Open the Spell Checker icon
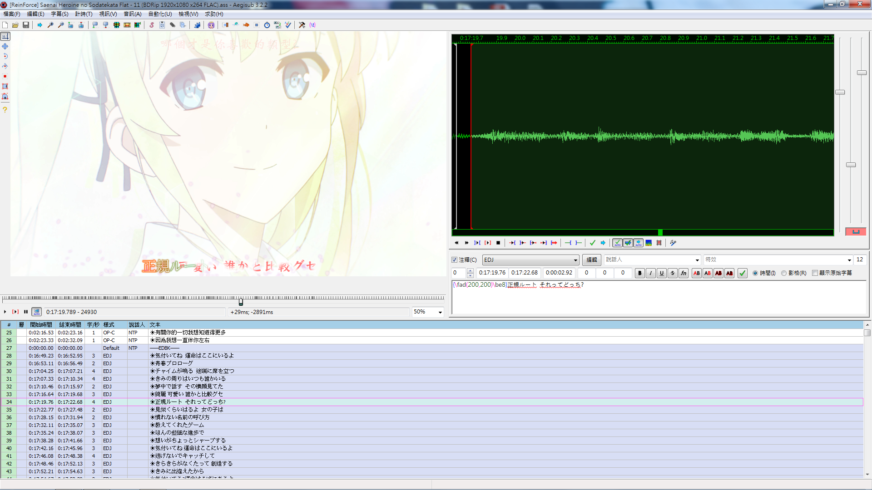872x490 pixels. (288, 25)
